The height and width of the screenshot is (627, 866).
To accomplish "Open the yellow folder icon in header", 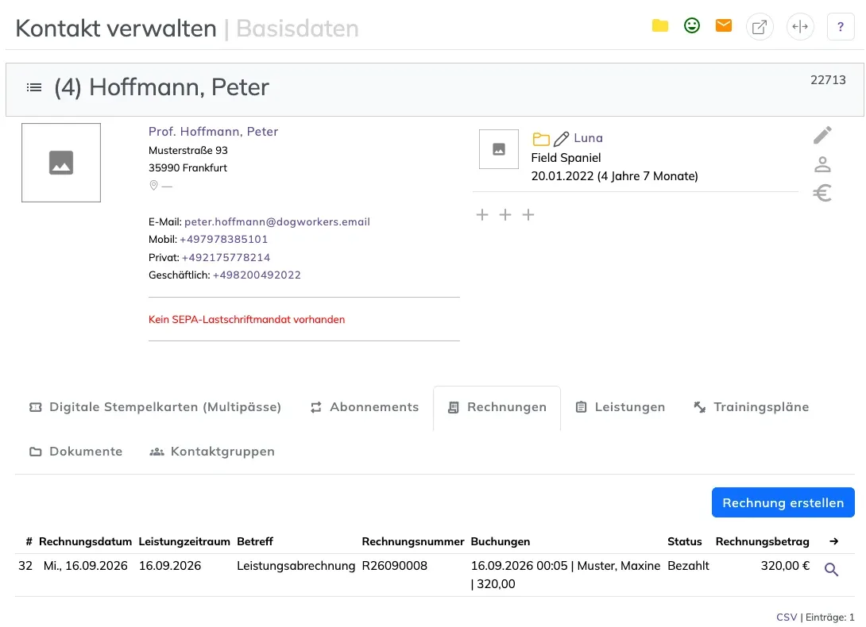I will click(660, 26).
